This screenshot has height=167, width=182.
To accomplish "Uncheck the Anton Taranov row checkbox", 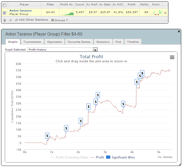I will tap(4, 13).
